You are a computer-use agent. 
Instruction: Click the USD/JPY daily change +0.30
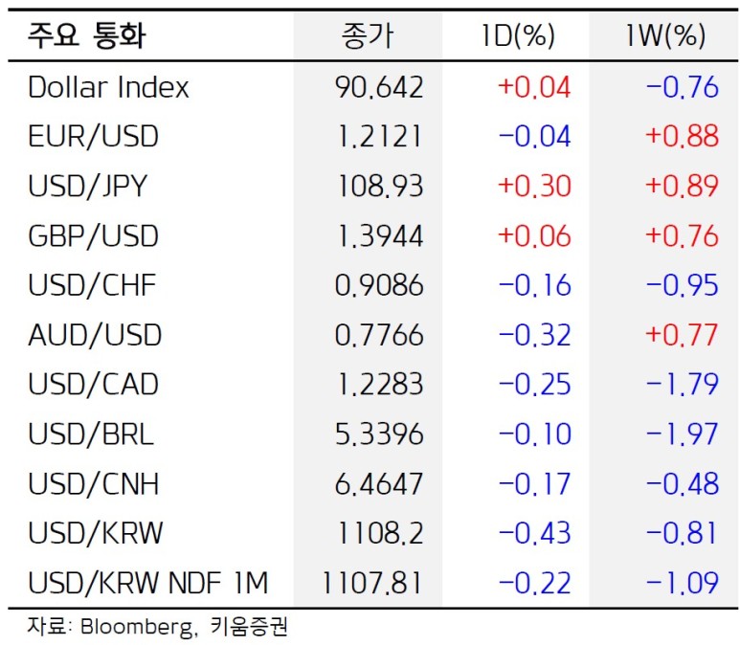pos(534,186)
